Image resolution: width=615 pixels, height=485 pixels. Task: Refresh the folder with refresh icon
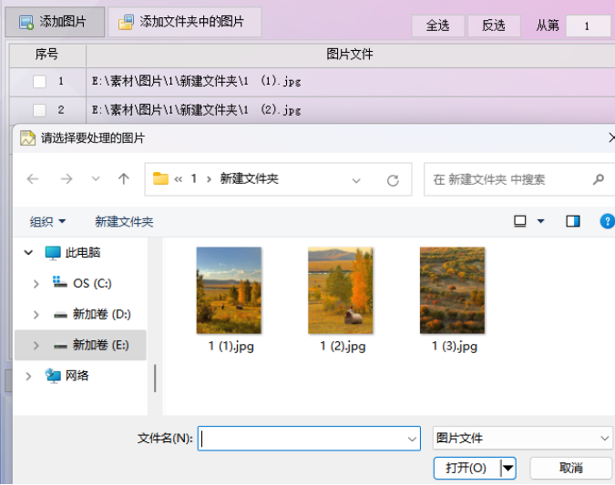tap(393, 180)
